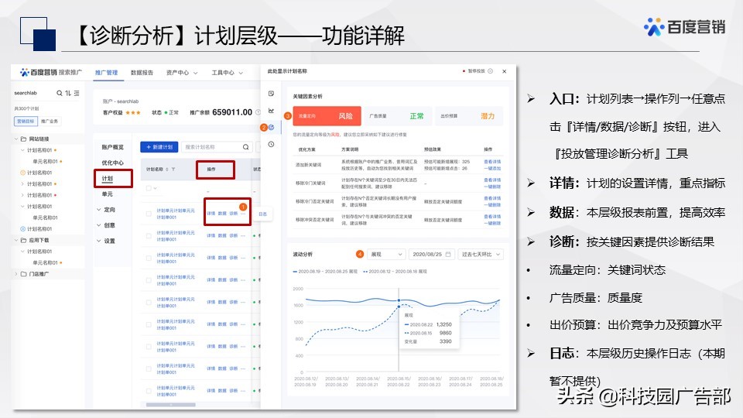Screen dimensions: 743x418
Task: Click the 659011.00 balance value
Action: tap(232, 112)
